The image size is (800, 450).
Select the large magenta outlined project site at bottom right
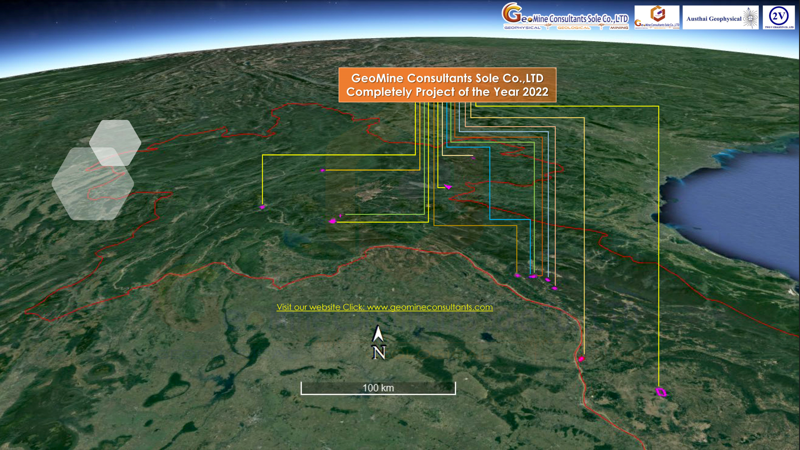[x=661, y=392]
